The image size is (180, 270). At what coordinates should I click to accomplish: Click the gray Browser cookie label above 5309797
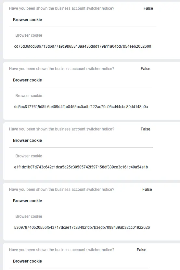coord(29,216)
